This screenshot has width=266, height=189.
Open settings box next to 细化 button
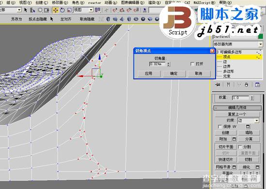click(x=257, y=167)
